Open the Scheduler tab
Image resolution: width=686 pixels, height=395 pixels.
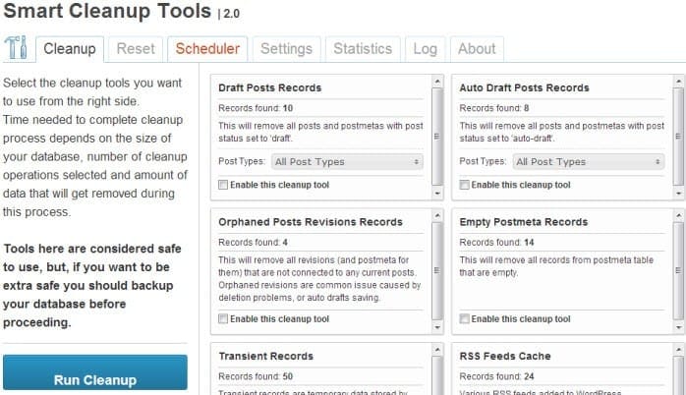click(x=207, y=49)
